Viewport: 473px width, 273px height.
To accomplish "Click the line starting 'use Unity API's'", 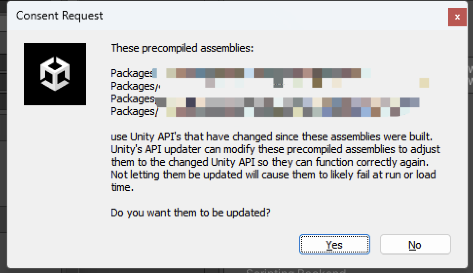I will pos(272,136).
